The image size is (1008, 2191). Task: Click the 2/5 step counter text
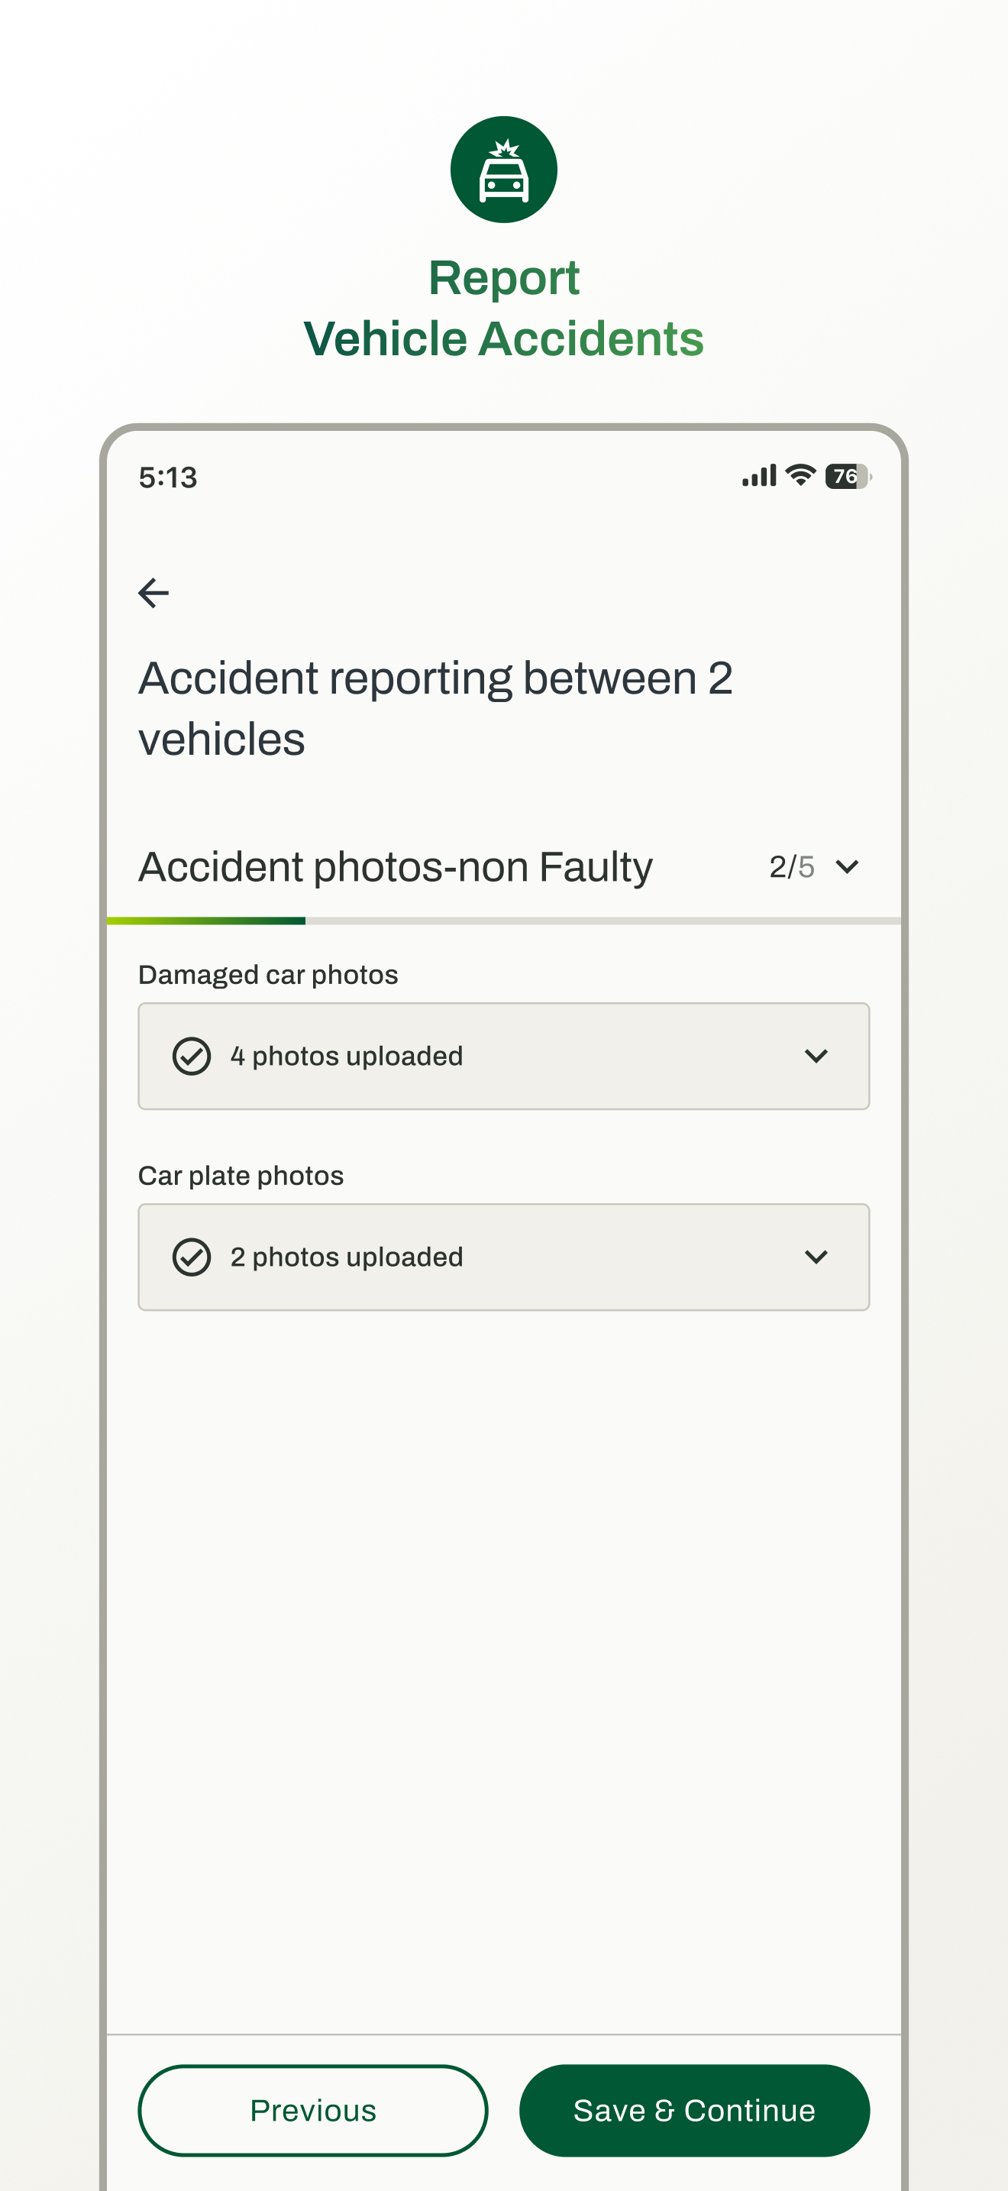tap(791, 867)
